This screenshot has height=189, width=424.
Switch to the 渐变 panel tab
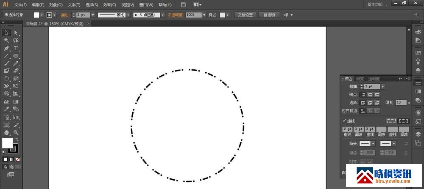coord(360,79)
